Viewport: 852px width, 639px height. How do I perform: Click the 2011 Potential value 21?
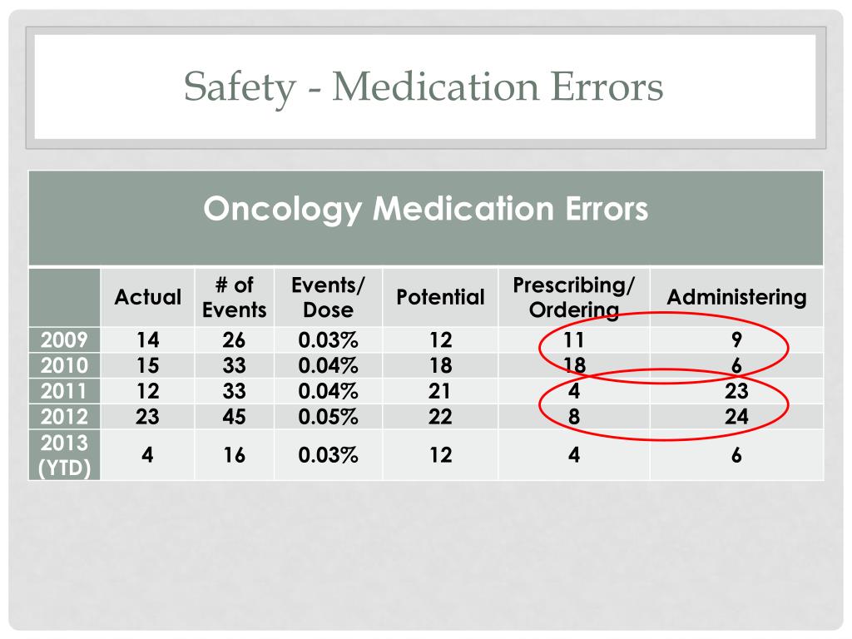pyautogui.click(x=440, y=391)
